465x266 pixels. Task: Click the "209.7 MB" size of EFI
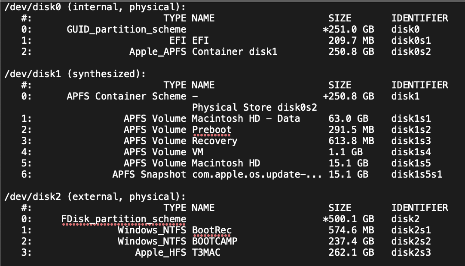(351, 41)
